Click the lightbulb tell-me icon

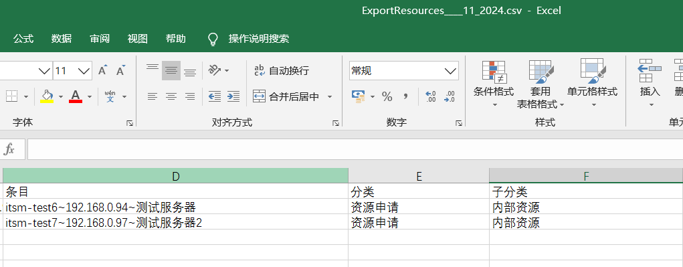point(213,39)
